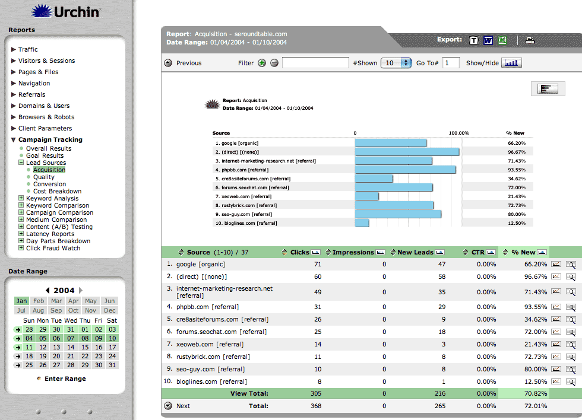Graph the CTR column icon
Viewport: 582px width, 420px height.
(491, 253)
